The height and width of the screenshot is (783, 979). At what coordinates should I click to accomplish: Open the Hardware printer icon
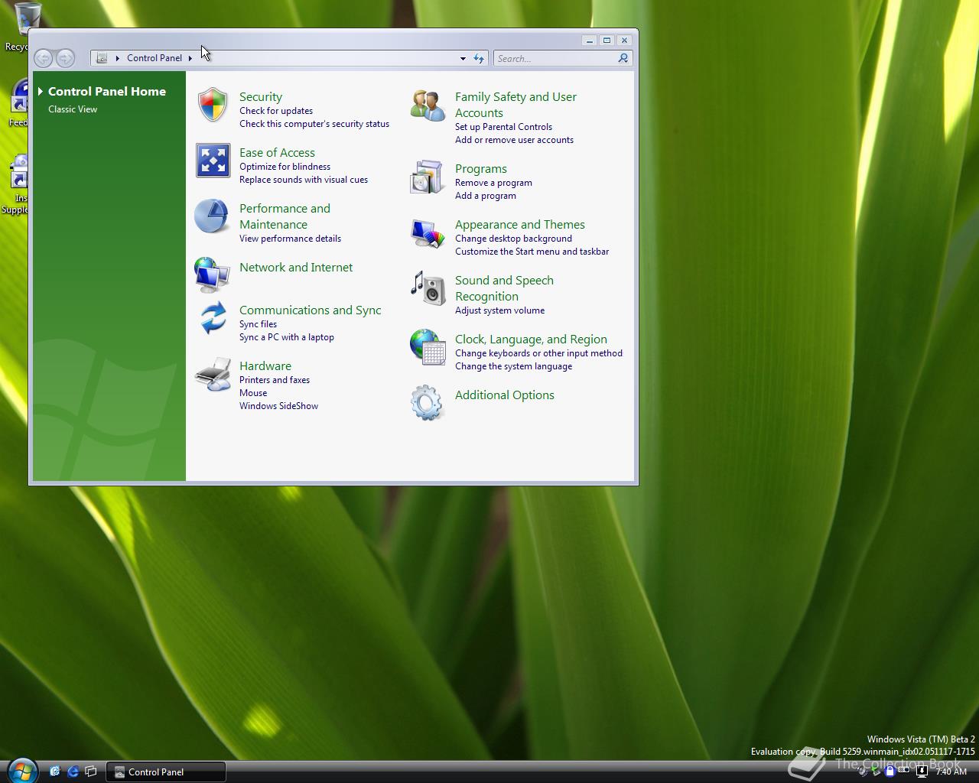click(x=213, y=374)
